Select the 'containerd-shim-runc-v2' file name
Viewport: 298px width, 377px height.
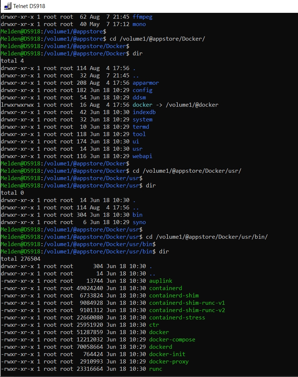point(187,310)
